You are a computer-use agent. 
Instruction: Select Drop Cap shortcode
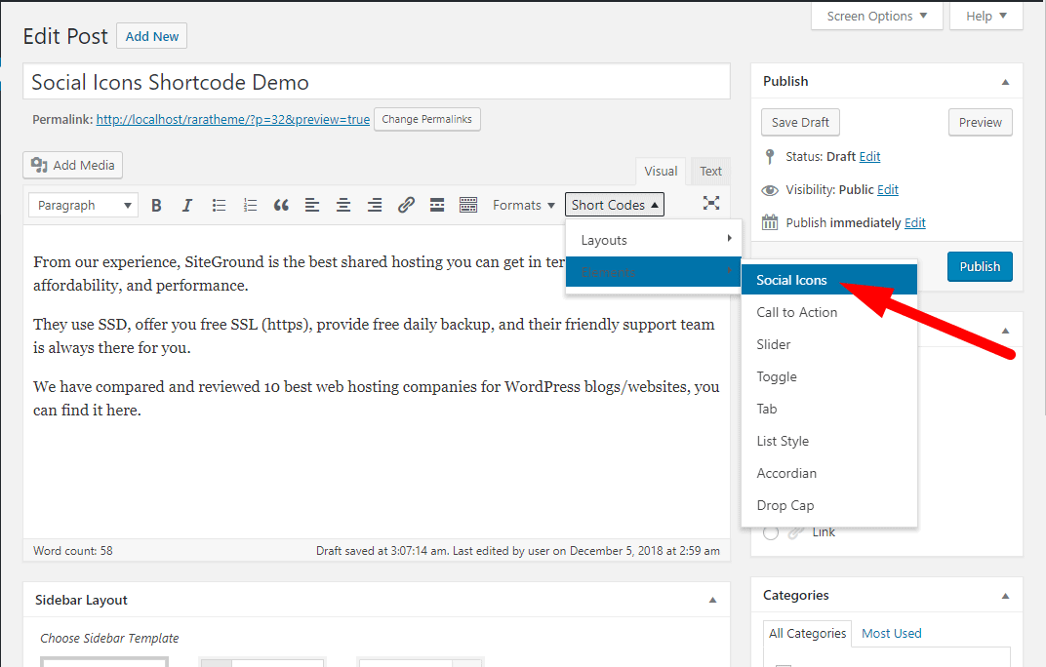[x=829, y=505]
